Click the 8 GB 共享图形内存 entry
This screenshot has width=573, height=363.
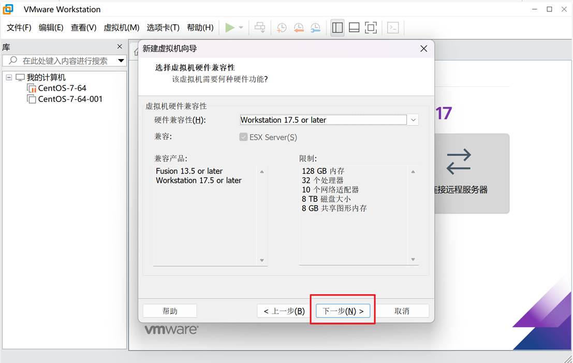[334, 208]
